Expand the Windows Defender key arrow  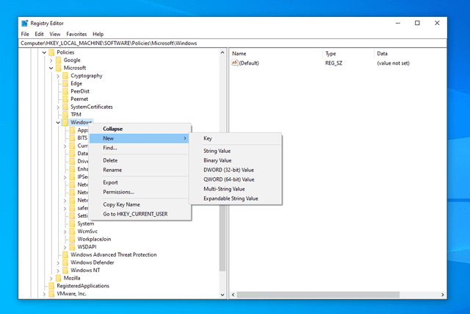(x=58, y=263)
